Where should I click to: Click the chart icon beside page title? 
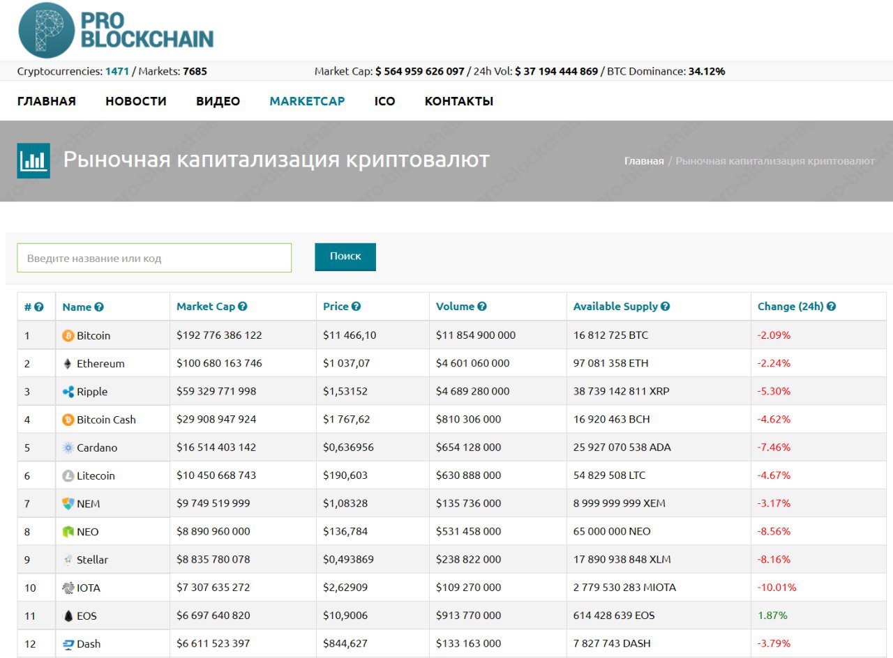[33, 161]
